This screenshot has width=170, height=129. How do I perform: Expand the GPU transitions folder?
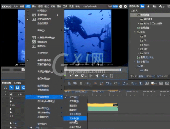pyautogui.click(x=138, y=49)
